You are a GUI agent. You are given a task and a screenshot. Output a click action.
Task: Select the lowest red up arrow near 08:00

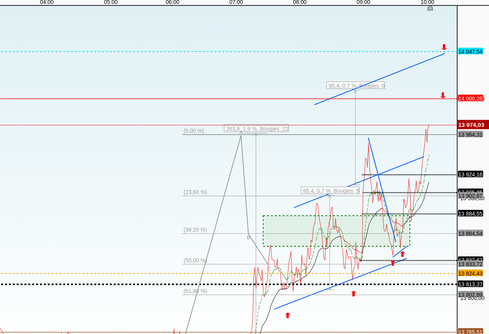288,315
